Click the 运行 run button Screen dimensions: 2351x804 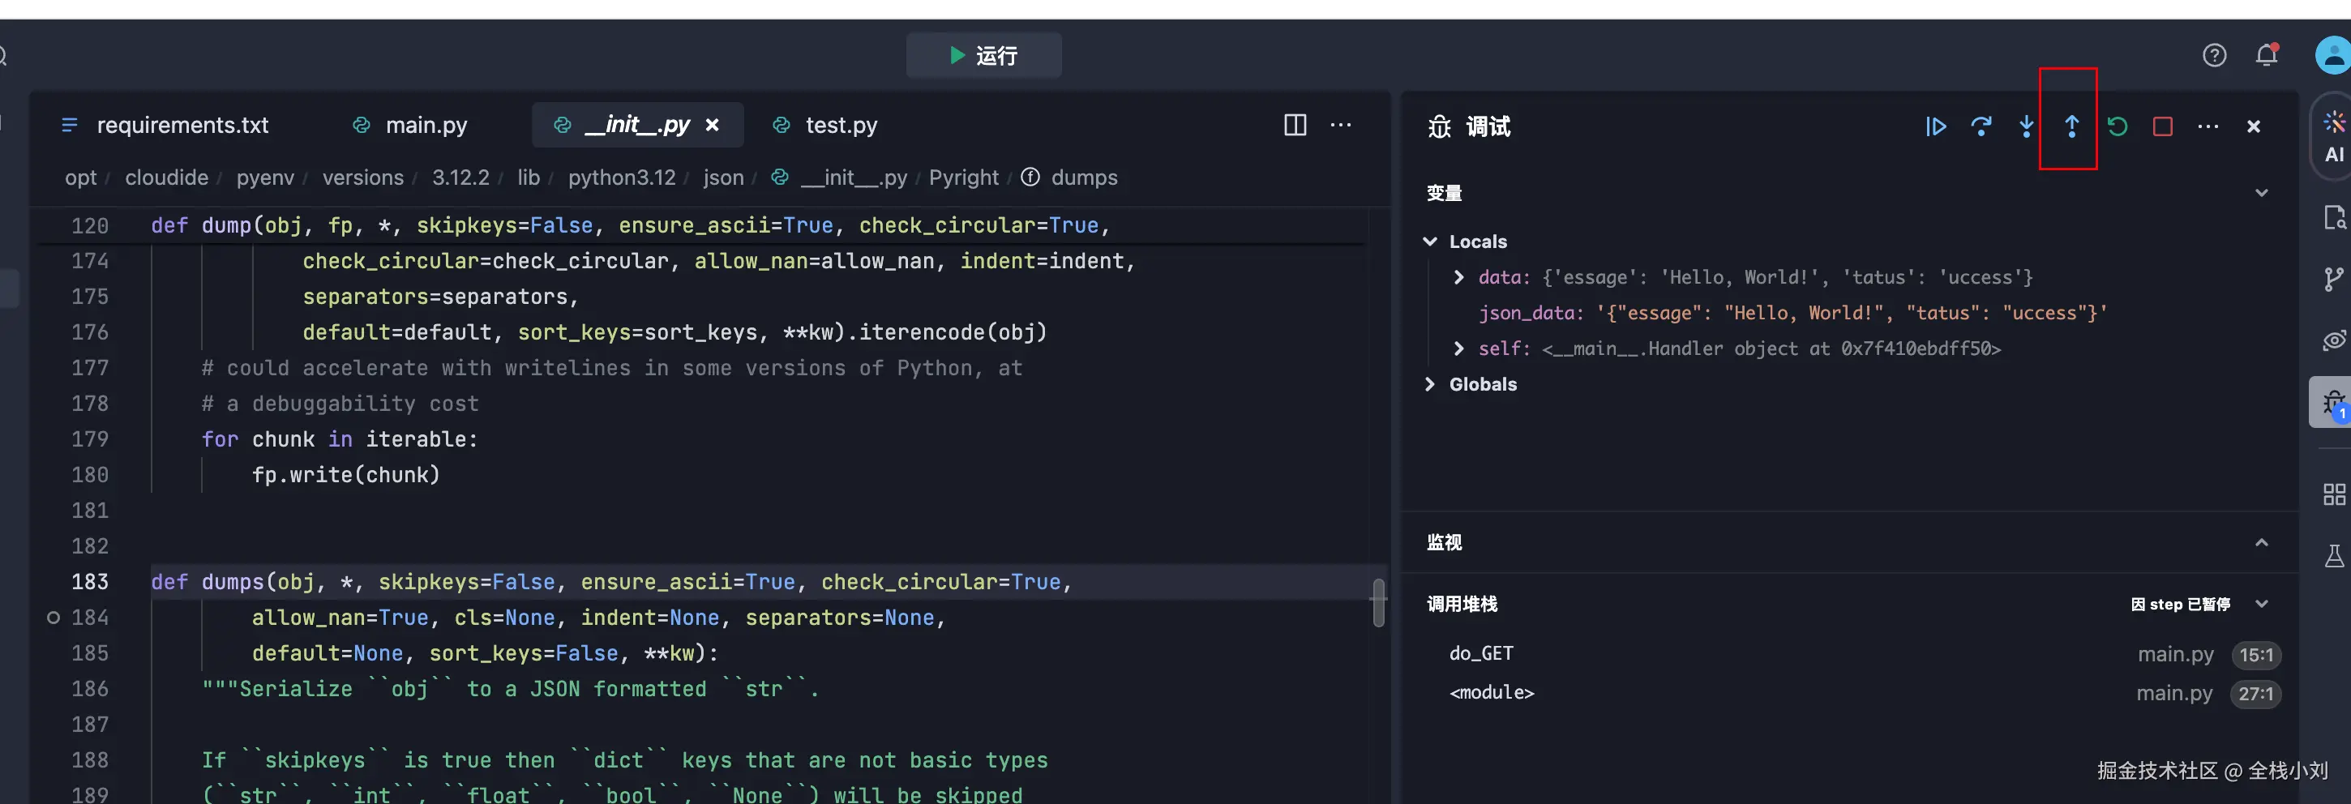tap(983, 56)
